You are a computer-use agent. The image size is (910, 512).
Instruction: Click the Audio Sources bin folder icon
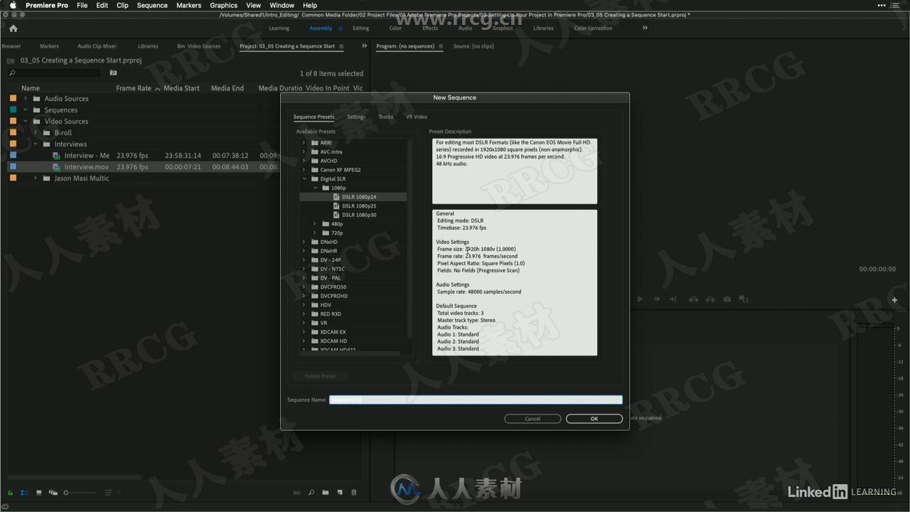tap(37, 99)
